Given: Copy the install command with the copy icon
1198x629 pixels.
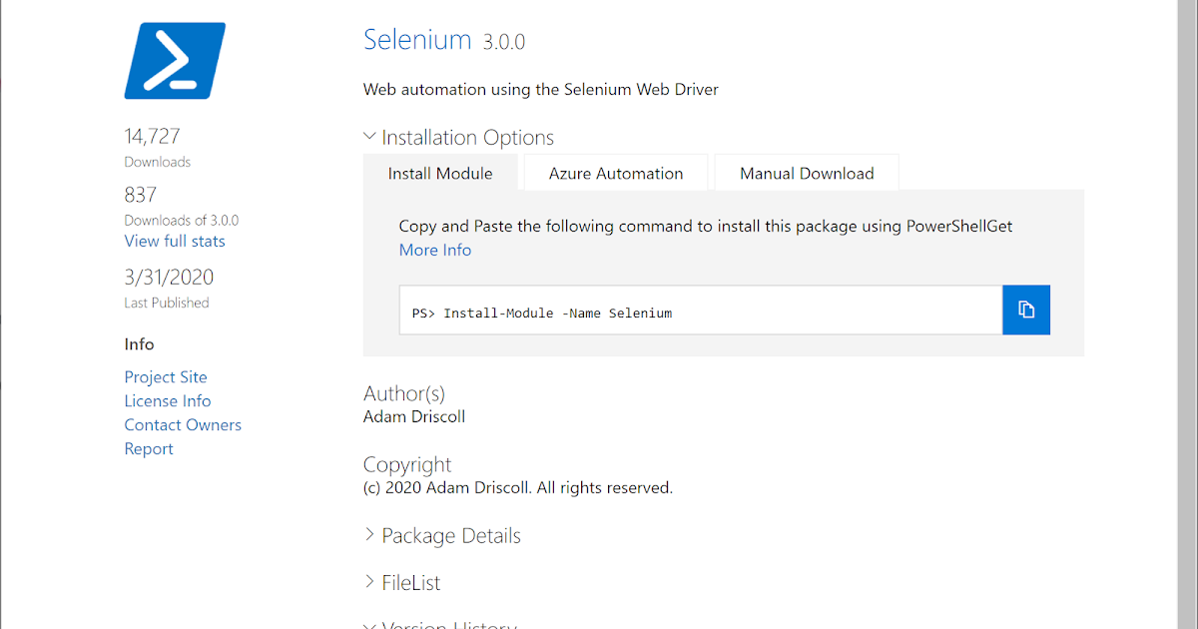Looking at the screenshot, I should pos(1026,310).
